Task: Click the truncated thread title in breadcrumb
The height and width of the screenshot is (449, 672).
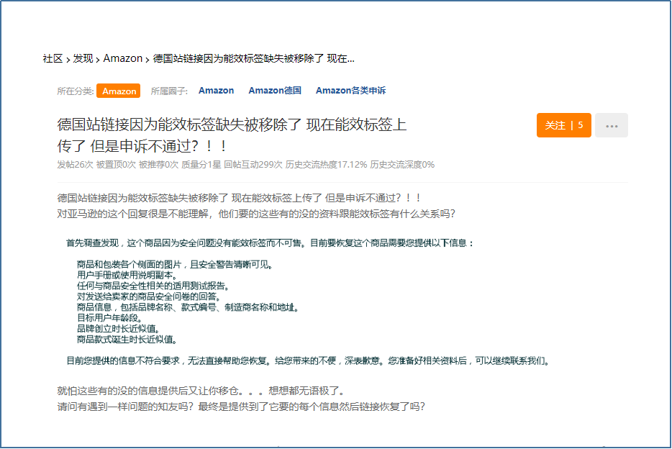Action: (x=253, y=58)
